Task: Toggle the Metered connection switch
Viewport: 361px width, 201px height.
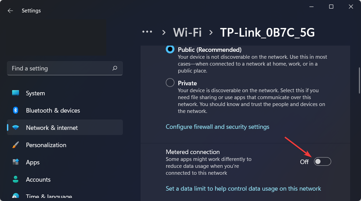Action: 322,162
